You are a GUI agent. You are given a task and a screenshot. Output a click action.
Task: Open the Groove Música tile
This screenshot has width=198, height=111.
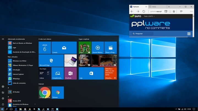98,48
